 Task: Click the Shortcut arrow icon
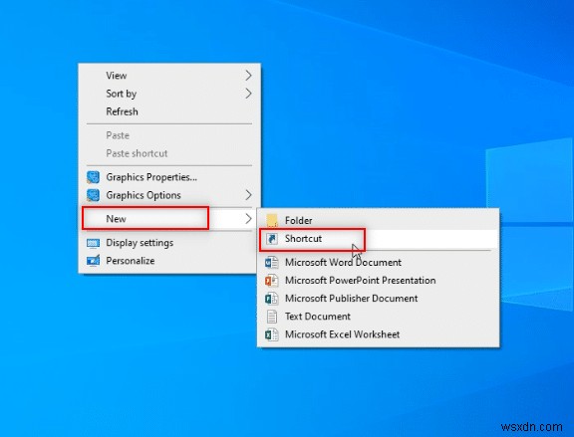pos(272,239)
